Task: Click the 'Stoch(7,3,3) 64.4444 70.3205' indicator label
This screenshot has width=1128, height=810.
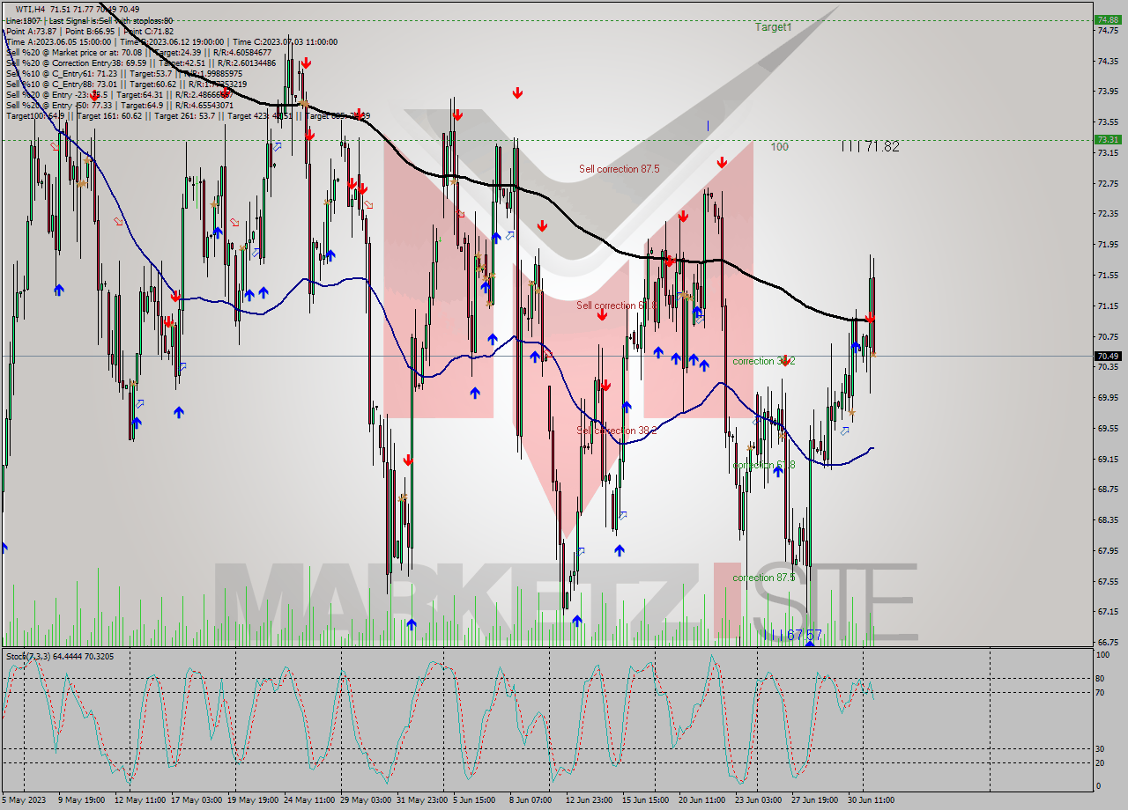Action: click(60, 656)
